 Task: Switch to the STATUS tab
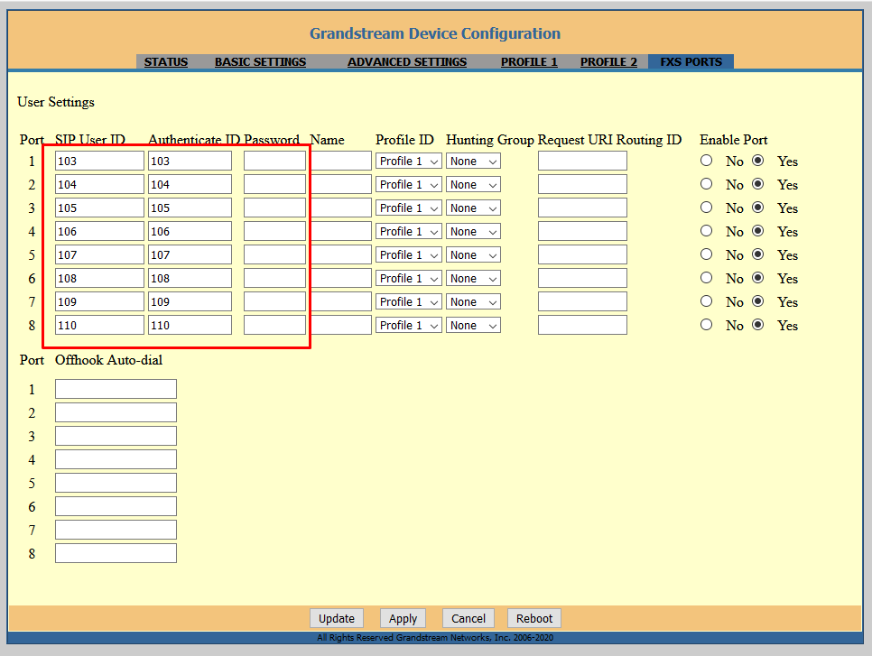[166, 62]
